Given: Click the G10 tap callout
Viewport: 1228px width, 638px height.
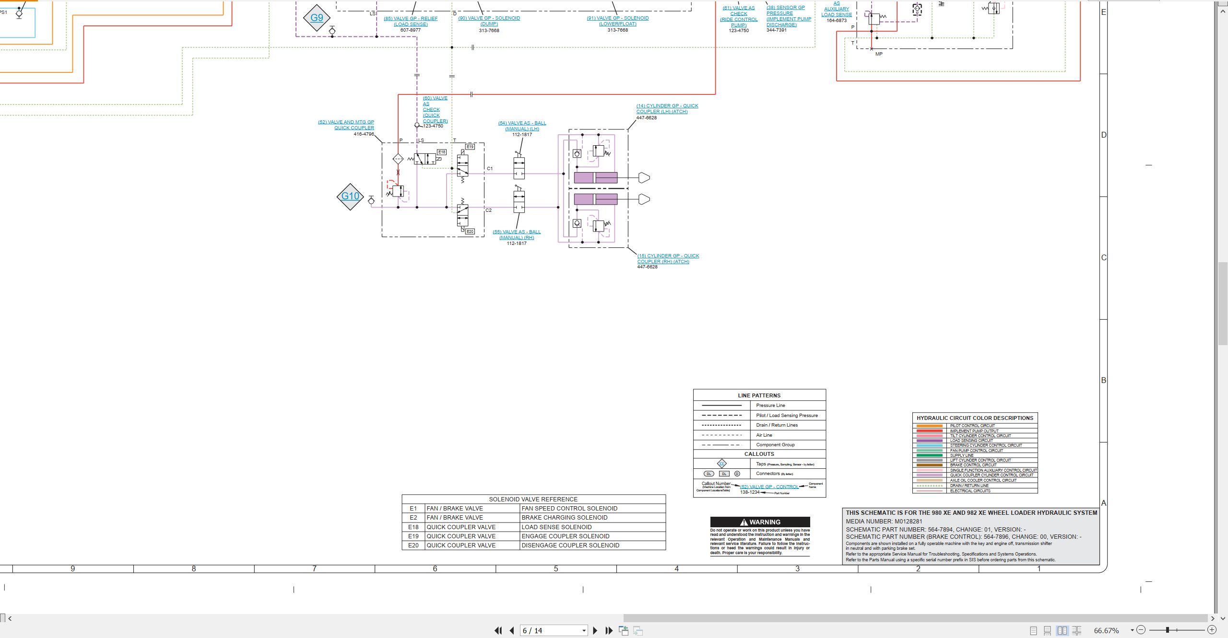Looking at the screenshot, I should coord(350,196).
